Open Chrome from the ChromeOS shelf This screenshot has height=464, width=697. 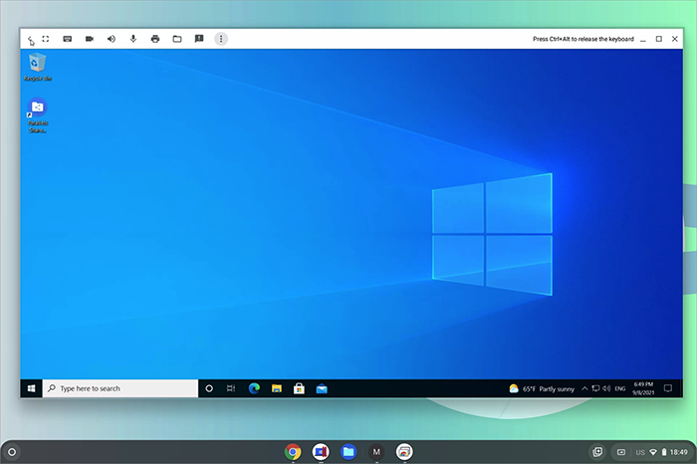tap(293, 452)
